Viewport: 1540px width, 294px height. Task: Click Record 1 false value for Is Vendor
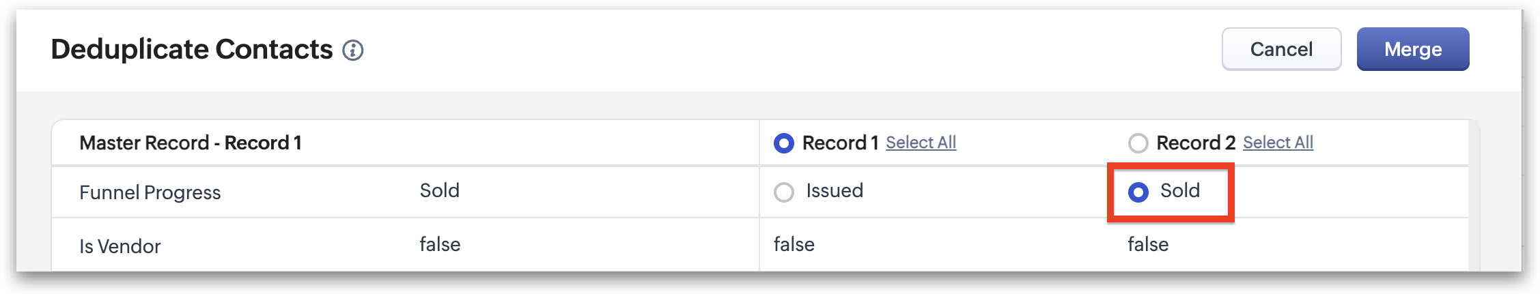coord(794,245)
